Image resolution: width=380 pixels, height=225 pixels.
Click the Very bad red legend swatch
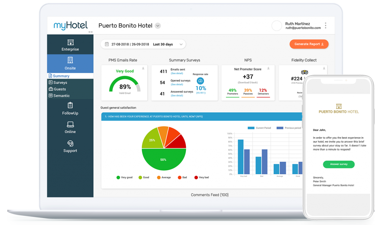tap(196, 178)
